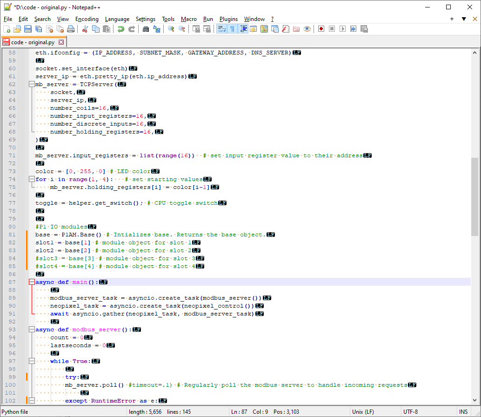
Task: Start recording a macro
Action: [x=321, y=29]
